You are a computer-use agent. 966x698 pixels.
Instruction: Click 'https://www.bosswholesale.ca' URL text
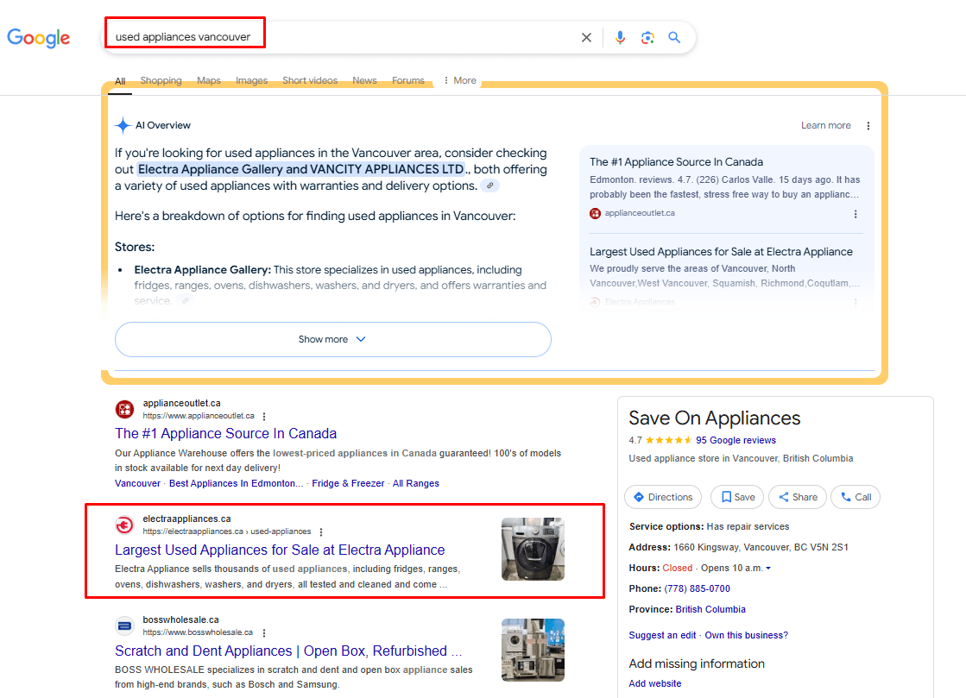tap(198, 632)
